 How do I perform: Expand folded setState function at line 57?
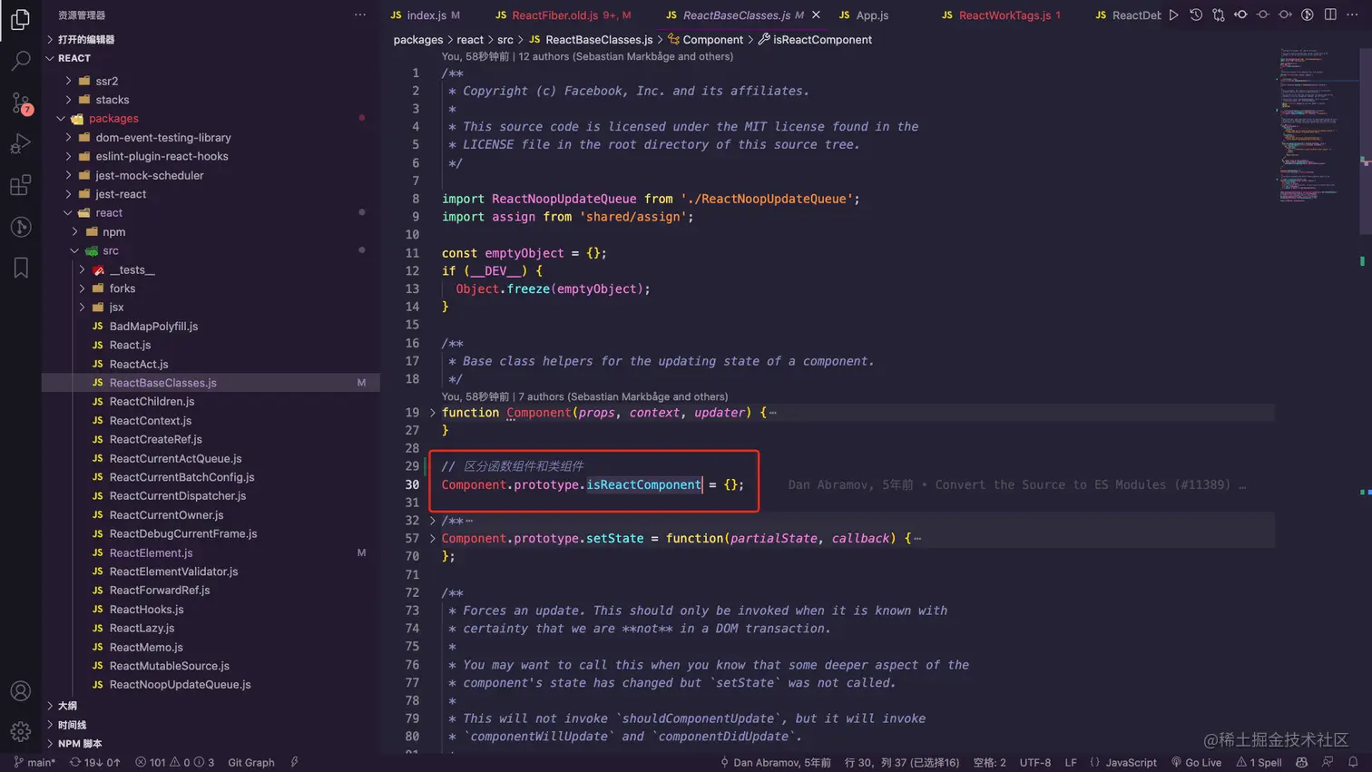[433, 539]
